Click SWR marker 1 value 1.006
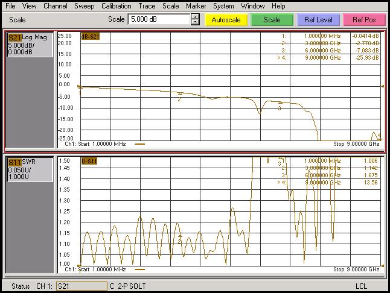The height and width of the screenshot is (293, 390). pyautogui.click(x=371, y=161)
